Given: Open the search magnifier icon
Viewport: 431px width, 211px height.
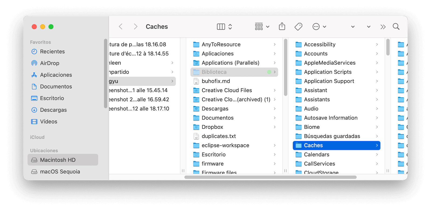Looking at the screenshot, I should click(396, 27).
